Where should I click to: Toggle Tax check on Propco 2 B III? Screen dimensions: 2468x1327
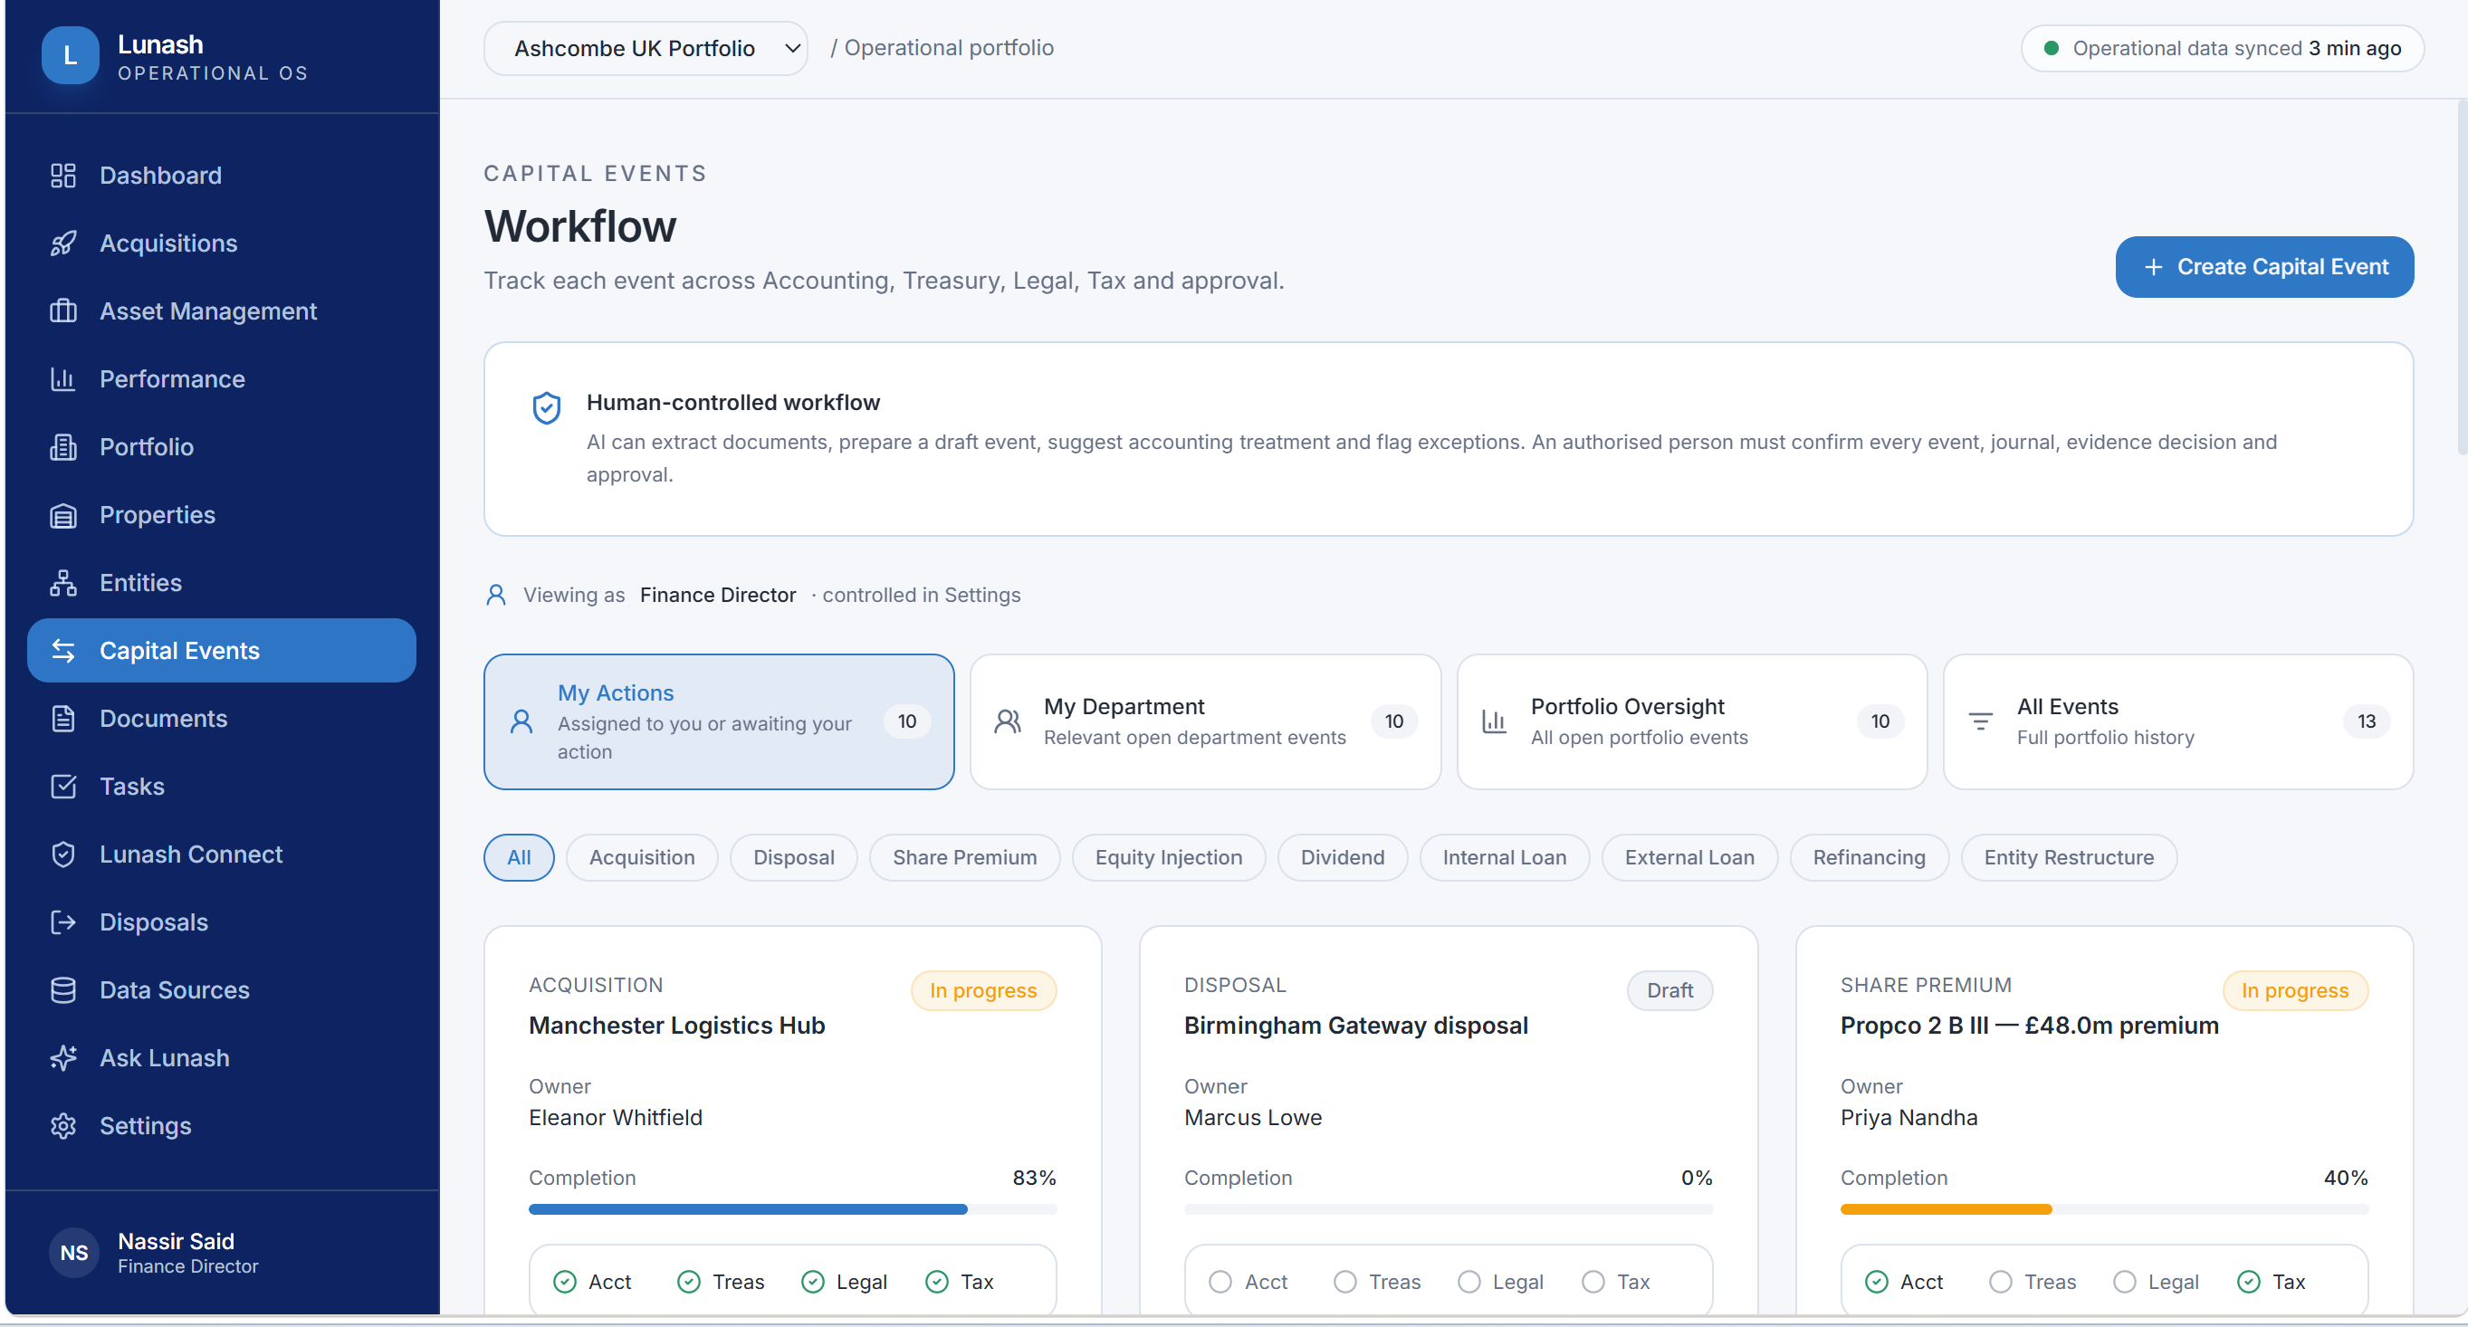click(x=2248, y=1282)
